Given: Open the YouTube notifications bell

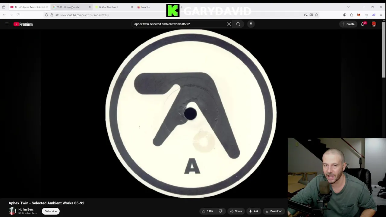Looking at the screenshot, I should point(363,24).
